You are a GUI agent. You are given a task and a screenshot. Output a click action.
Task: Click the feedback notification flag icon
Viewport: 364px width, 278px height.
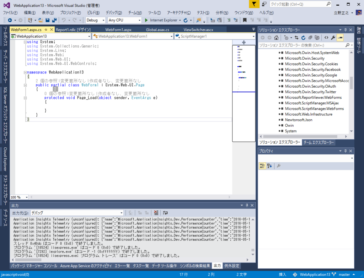pyautogui.click(x=254, y=4)
